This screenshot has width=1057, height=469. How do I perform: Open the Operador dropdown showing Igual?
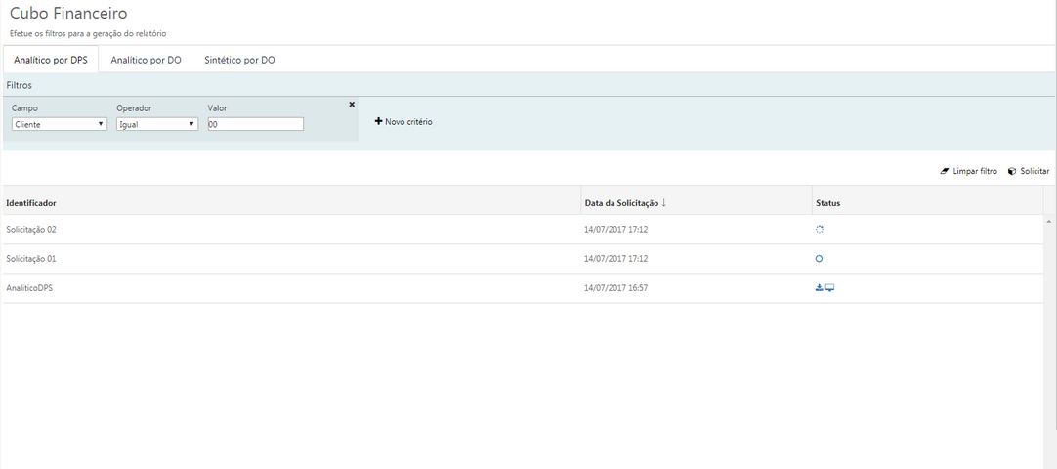click(157, 125)
